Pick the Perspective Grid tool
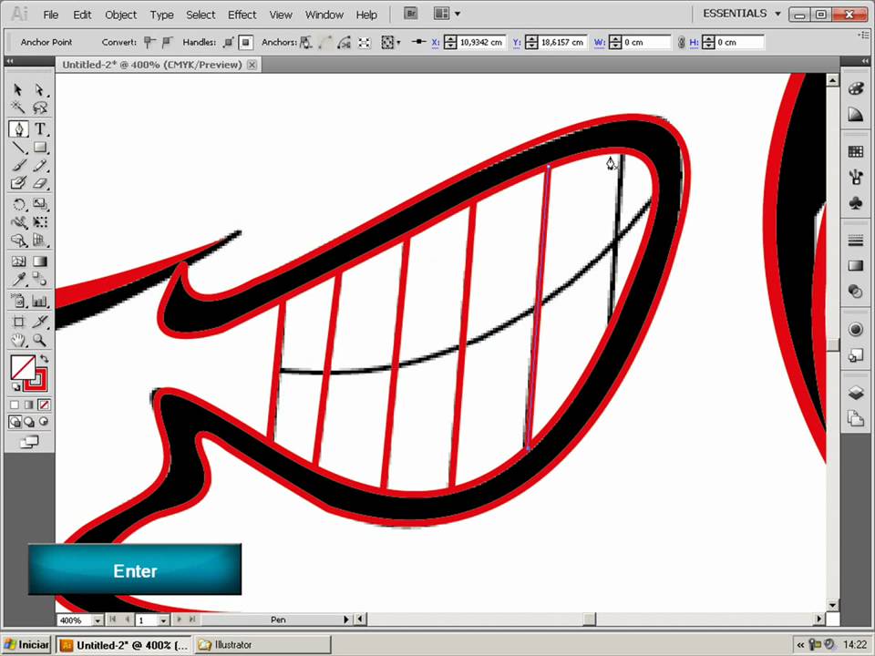Screen dimensions: 875x656 [39, 241]
